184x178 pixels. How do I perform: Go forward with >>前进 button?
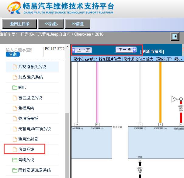coord(78,24)
